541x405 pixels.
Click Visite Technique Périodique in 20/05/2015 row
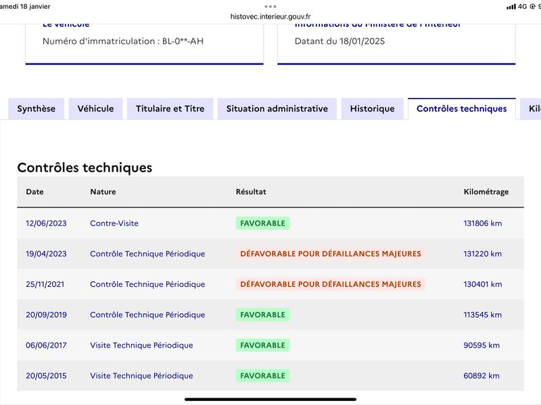pyautogui.click(x=141, y=376)
